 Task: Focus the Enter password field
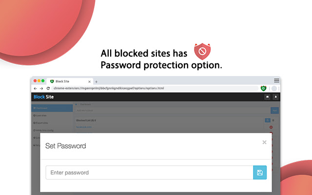tap(149, 173)
